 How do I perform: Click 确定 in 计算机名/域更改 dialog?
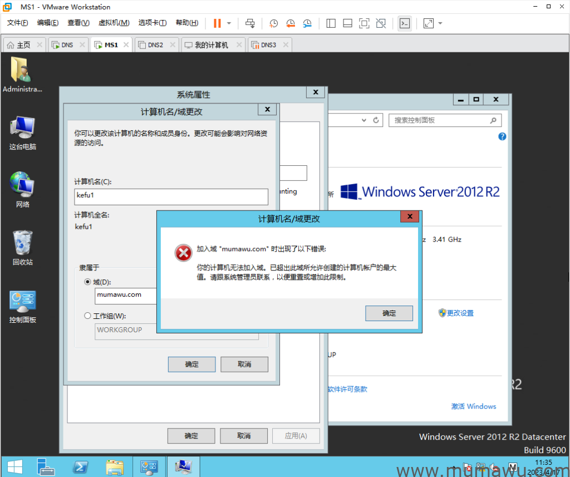click(x=191, y=365)
